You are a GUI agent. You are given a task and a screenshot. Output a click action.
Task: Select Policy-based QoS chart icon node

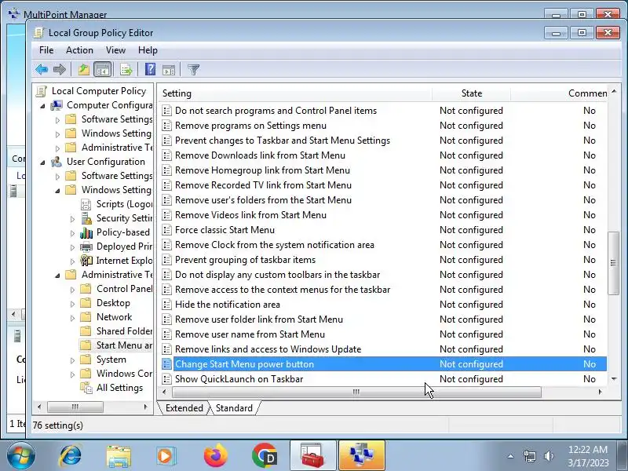pos(86,232)
